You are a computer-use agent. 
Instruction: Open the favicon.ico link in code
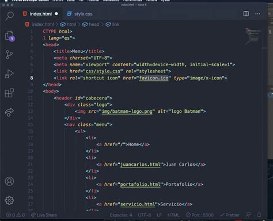[154, 78]
